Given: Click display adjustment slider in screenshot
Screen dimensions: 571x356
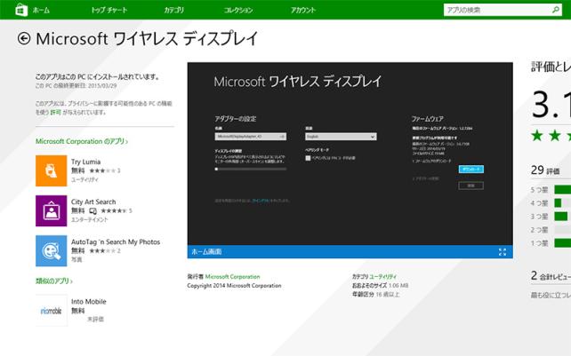Looking at the screenshot, I should [x=251, y=169].
